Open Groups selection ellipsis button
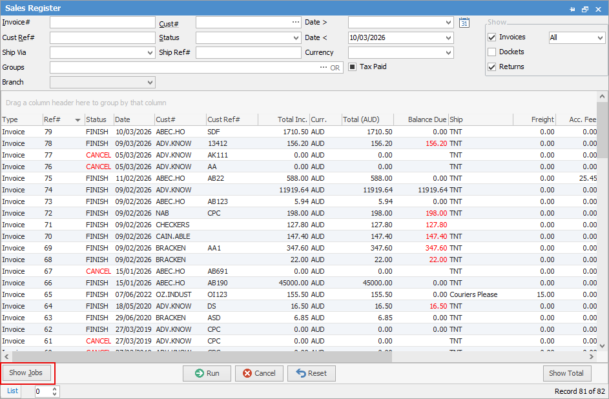Screen dimensions: 609x399 [323, 67]
